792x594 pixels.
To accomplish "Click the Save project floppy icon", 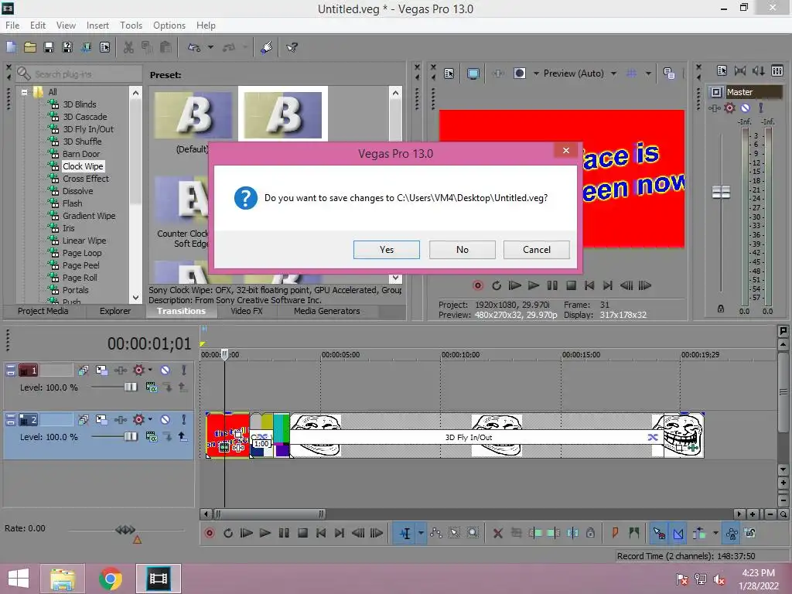I will (49, 47).
